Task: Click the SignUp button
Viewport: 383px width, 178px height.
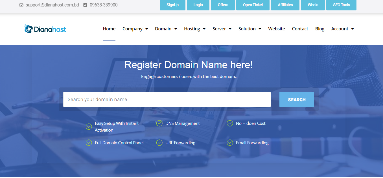Action: [x=172, y=5]
